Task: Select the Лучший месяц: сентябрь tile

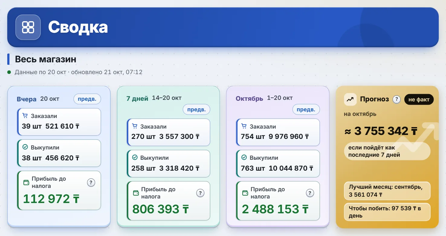Action: point(387,191)
